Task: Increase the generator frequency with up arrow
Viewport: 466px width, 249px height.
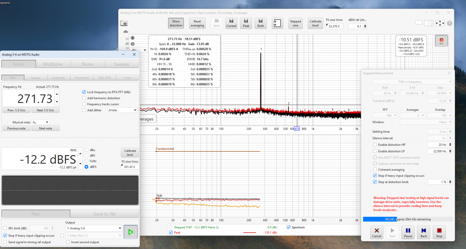Action: pyautogui.click(x=57, y=94)
